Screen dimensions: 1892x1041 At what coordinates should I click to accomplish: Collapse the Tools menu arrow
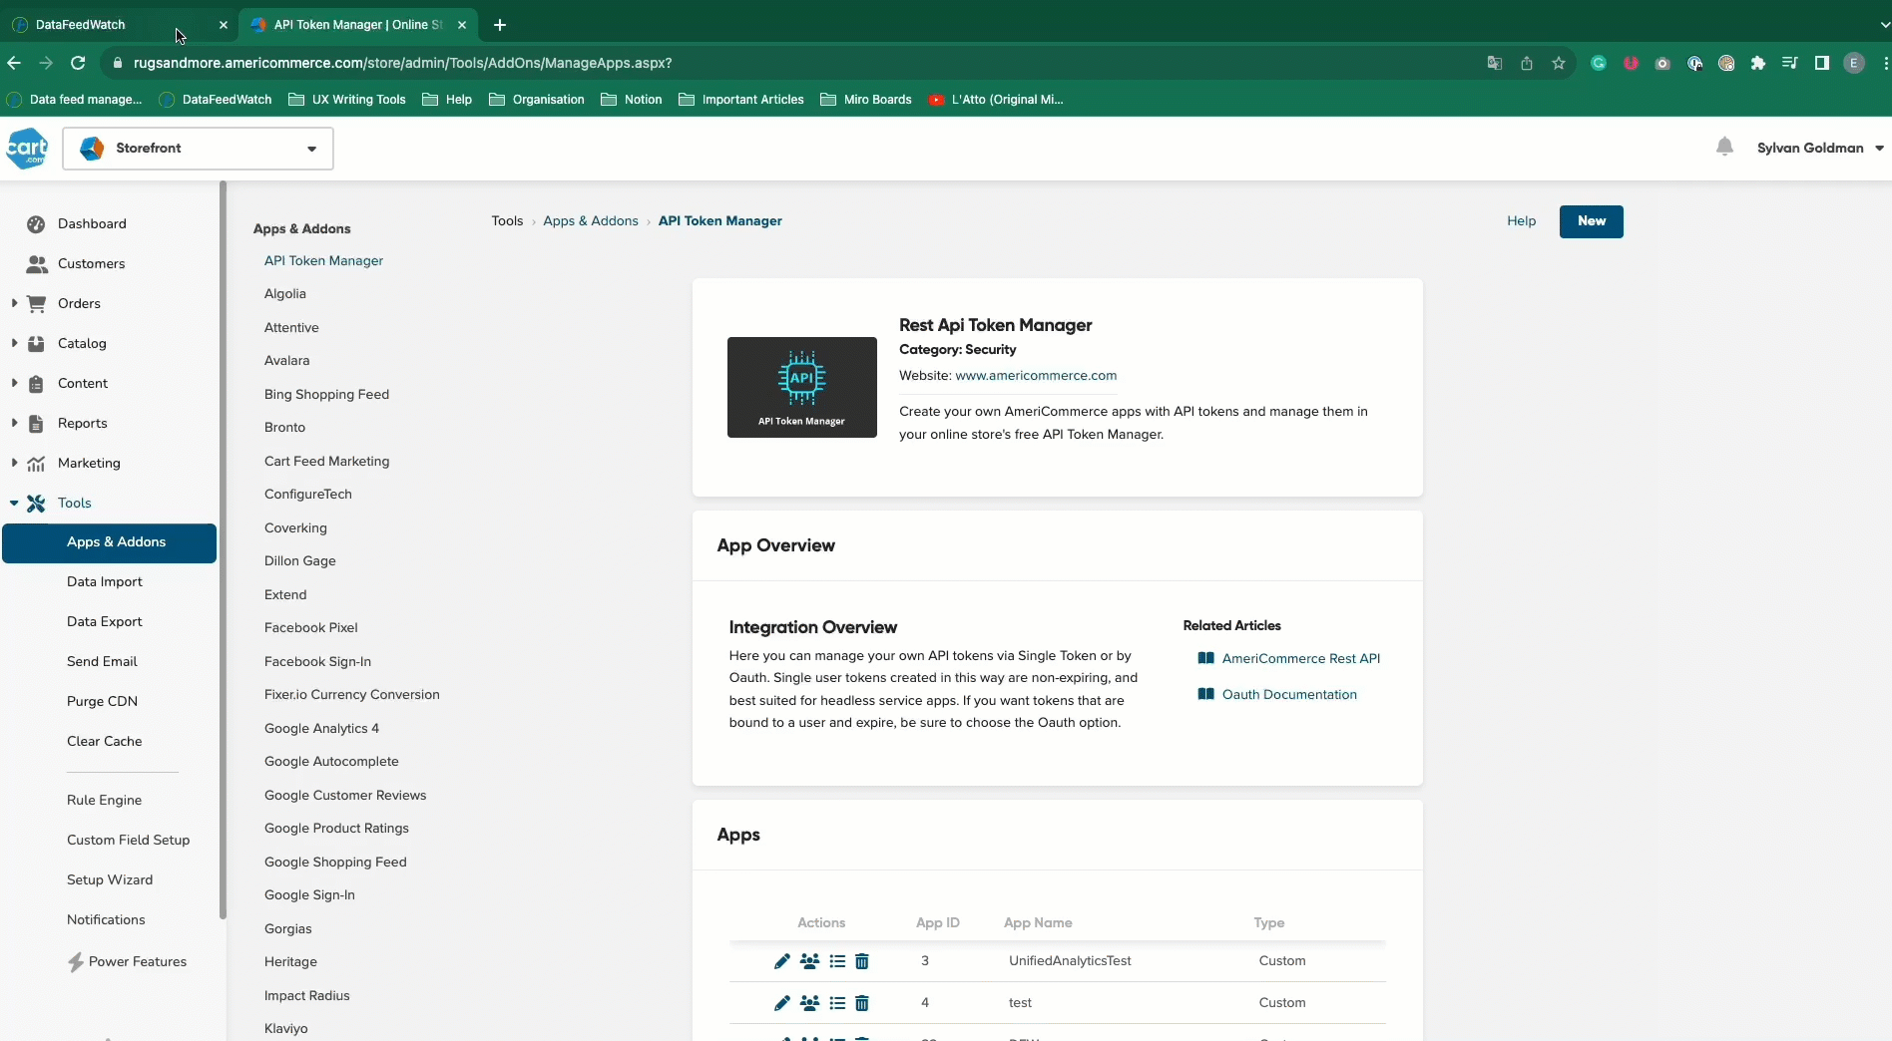pyautogui.click(x=14, y=504)
